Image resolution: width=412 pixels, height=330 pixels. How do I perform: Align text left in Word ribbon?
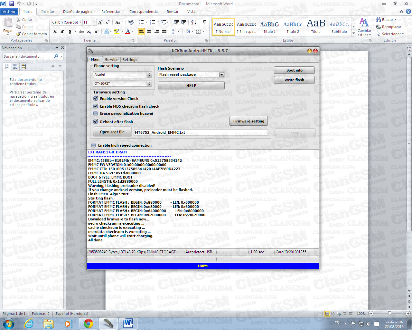click(141, 32)
